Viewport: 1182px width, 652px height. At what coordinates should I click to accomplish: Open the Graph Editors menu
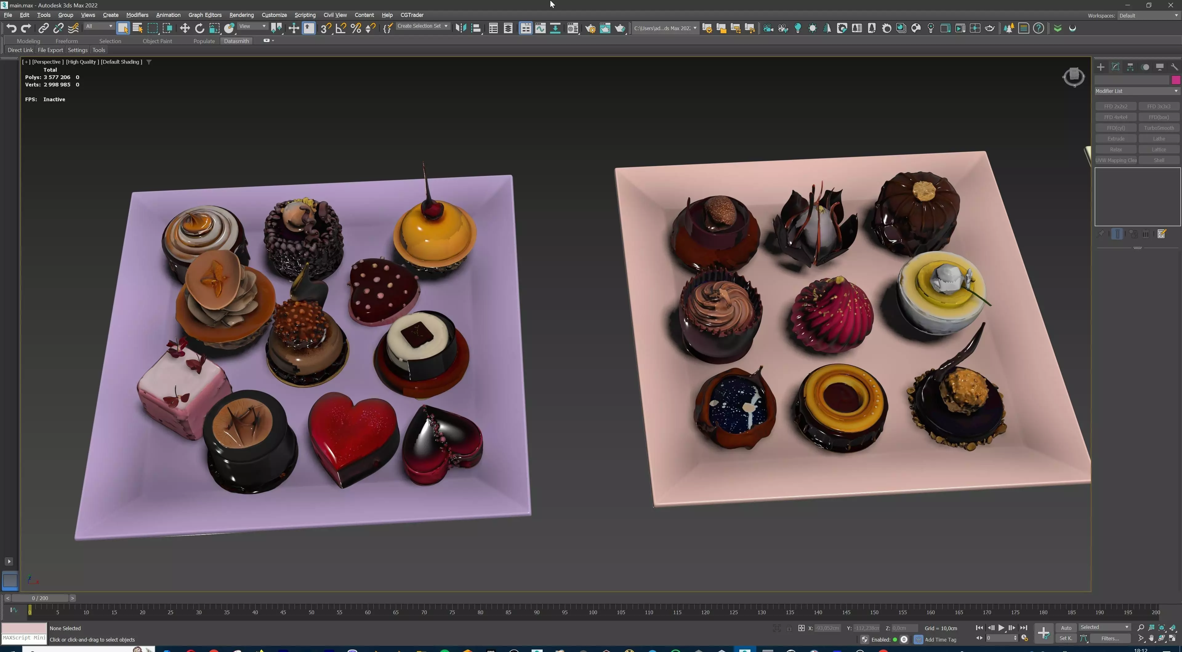click(x=205, y=15)
